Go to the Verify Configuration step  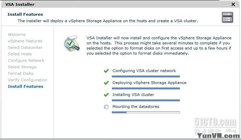(x=27, y=80)
